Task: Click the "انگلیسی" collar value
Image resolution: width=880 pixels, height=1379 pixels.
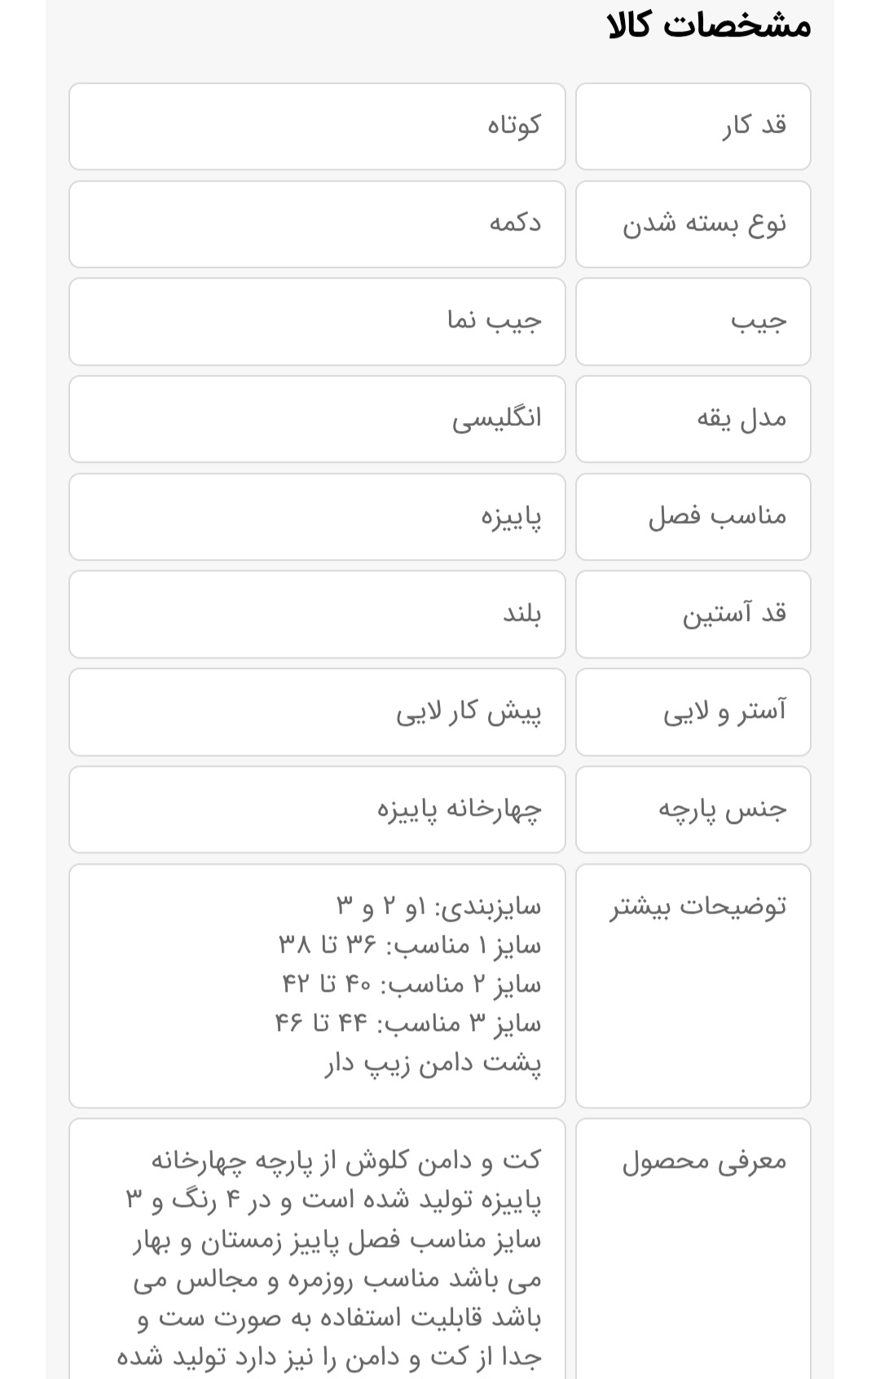Action: tap(496, 419)
